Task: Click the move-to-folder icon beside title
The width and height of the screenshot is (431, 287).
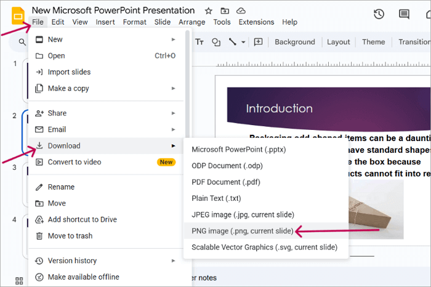Action: pos(225,11)
